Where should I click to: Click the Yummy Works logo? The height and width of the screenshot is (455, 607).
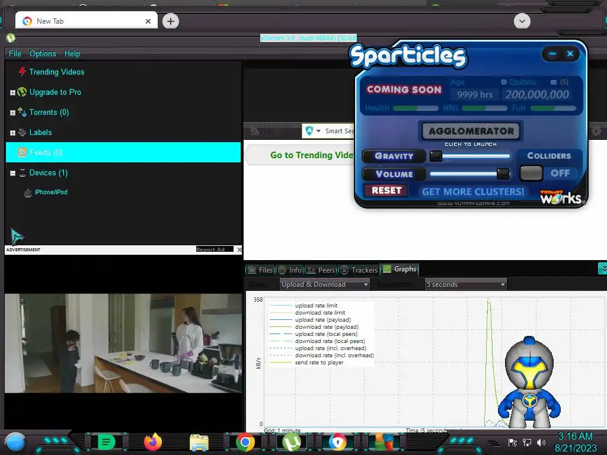click(563, 197)
